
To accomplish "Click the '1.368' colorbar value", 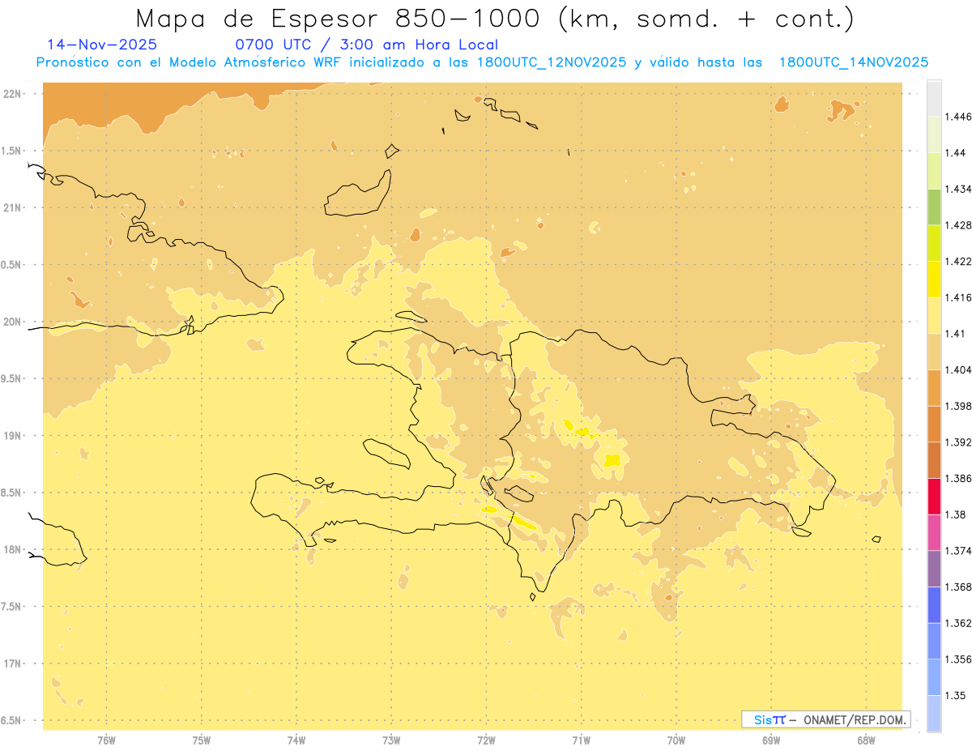I will point(957,587).
